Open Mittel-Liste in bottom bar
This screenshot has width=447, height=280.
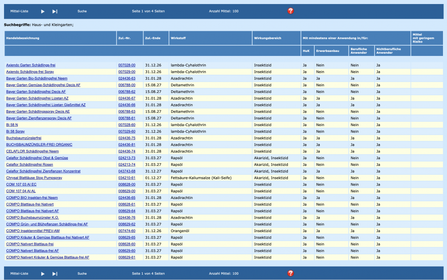[19, 274]
